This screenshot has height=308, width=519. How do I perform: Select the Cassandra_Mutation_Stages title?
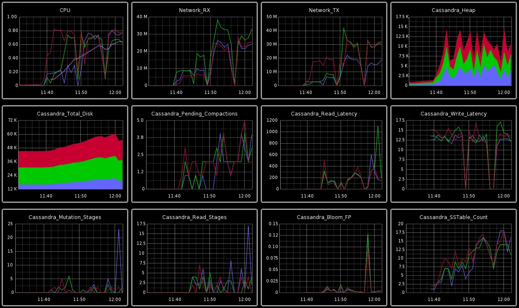pyautogui.click(x=65, y=217)
